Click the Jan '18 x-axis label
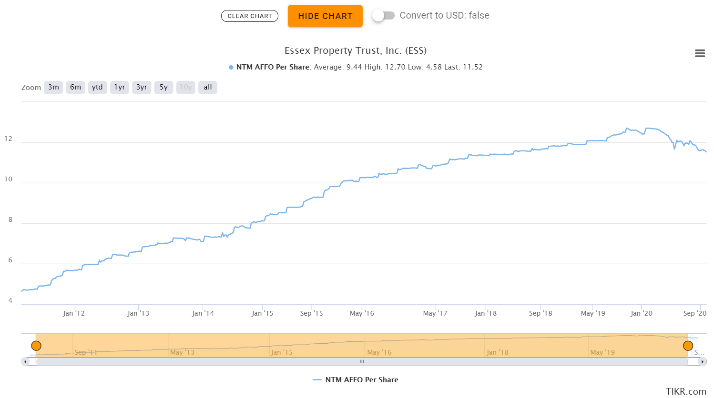Screen dimensions: 714x398 (x=486, y=313)
